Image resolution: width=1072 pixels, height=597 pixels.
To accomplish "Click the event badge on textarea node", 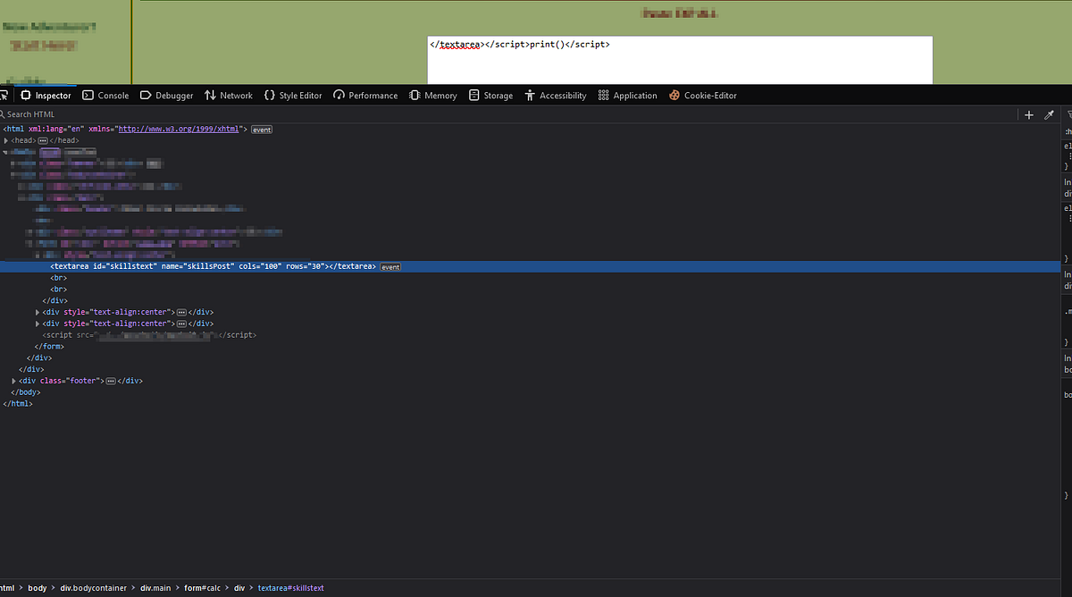I will point(390,267).
